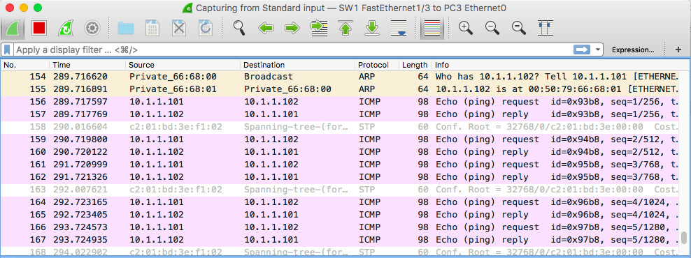Screen dimensions: 691x258
Task: Select packet 160 ping reply seq=2/512
Action: tap(339, 152)
